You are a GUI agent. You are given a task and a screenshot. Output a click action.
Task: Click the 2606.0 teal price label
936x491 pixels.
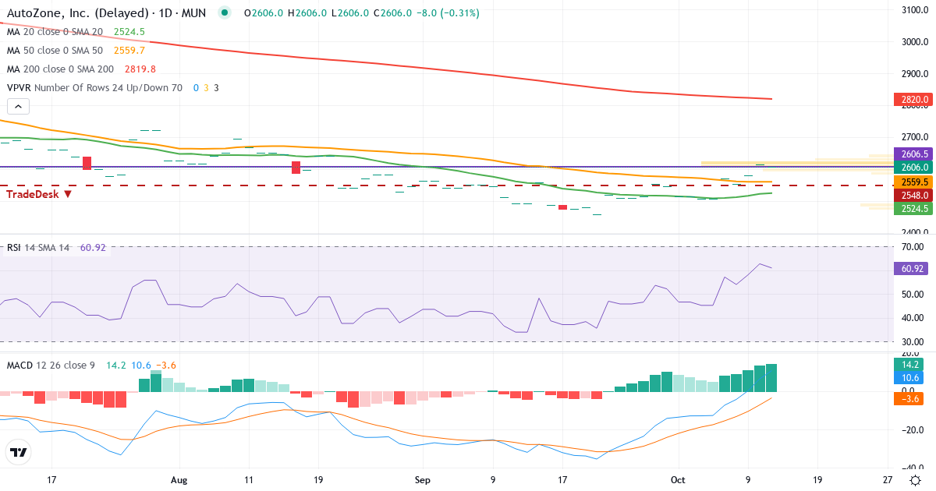(914, 167)
